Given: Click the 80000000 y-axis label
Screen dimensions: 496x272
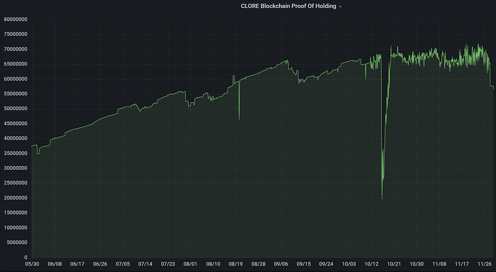Looking at the screenshot, I should [x=16, y=20].
